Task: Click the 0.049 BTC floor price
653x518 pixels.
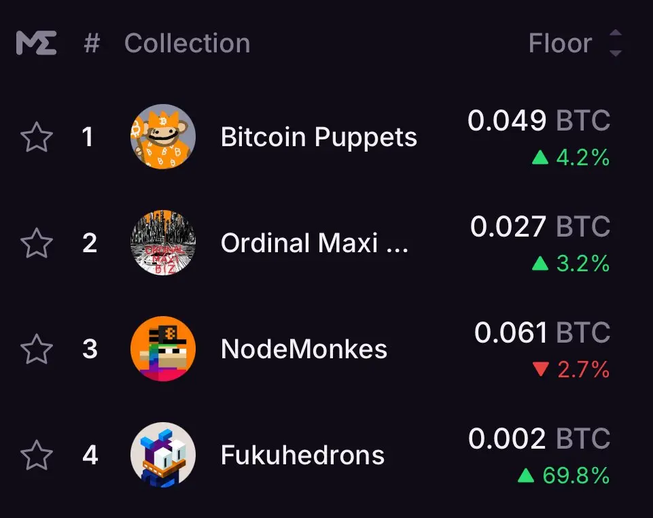Action: pos(539,120)
